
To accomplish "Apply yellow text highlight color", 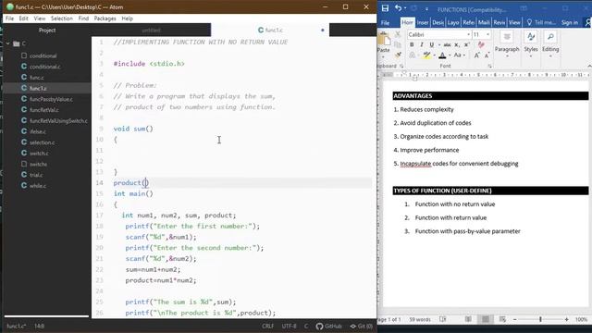I will tap(426, 55).
